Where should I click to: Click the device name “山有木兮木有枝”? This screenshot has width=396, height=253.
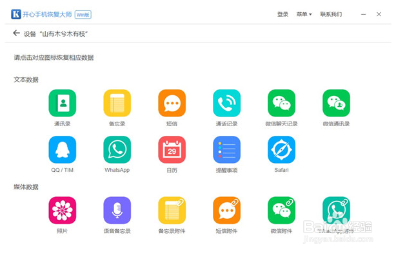(64, 33)
